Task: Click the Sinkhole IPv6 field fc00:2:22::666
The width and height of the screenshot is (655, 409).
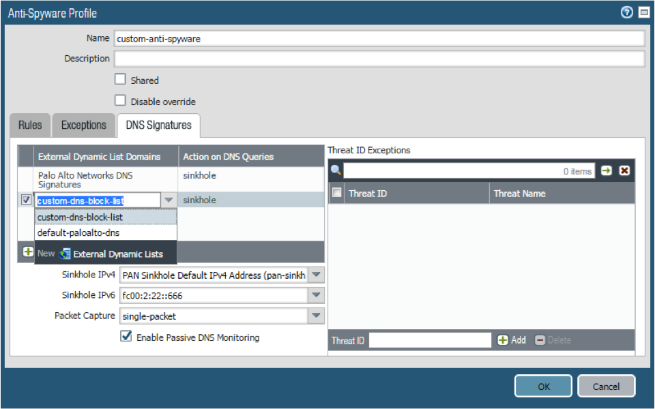Action: click(x=214, y=295)
